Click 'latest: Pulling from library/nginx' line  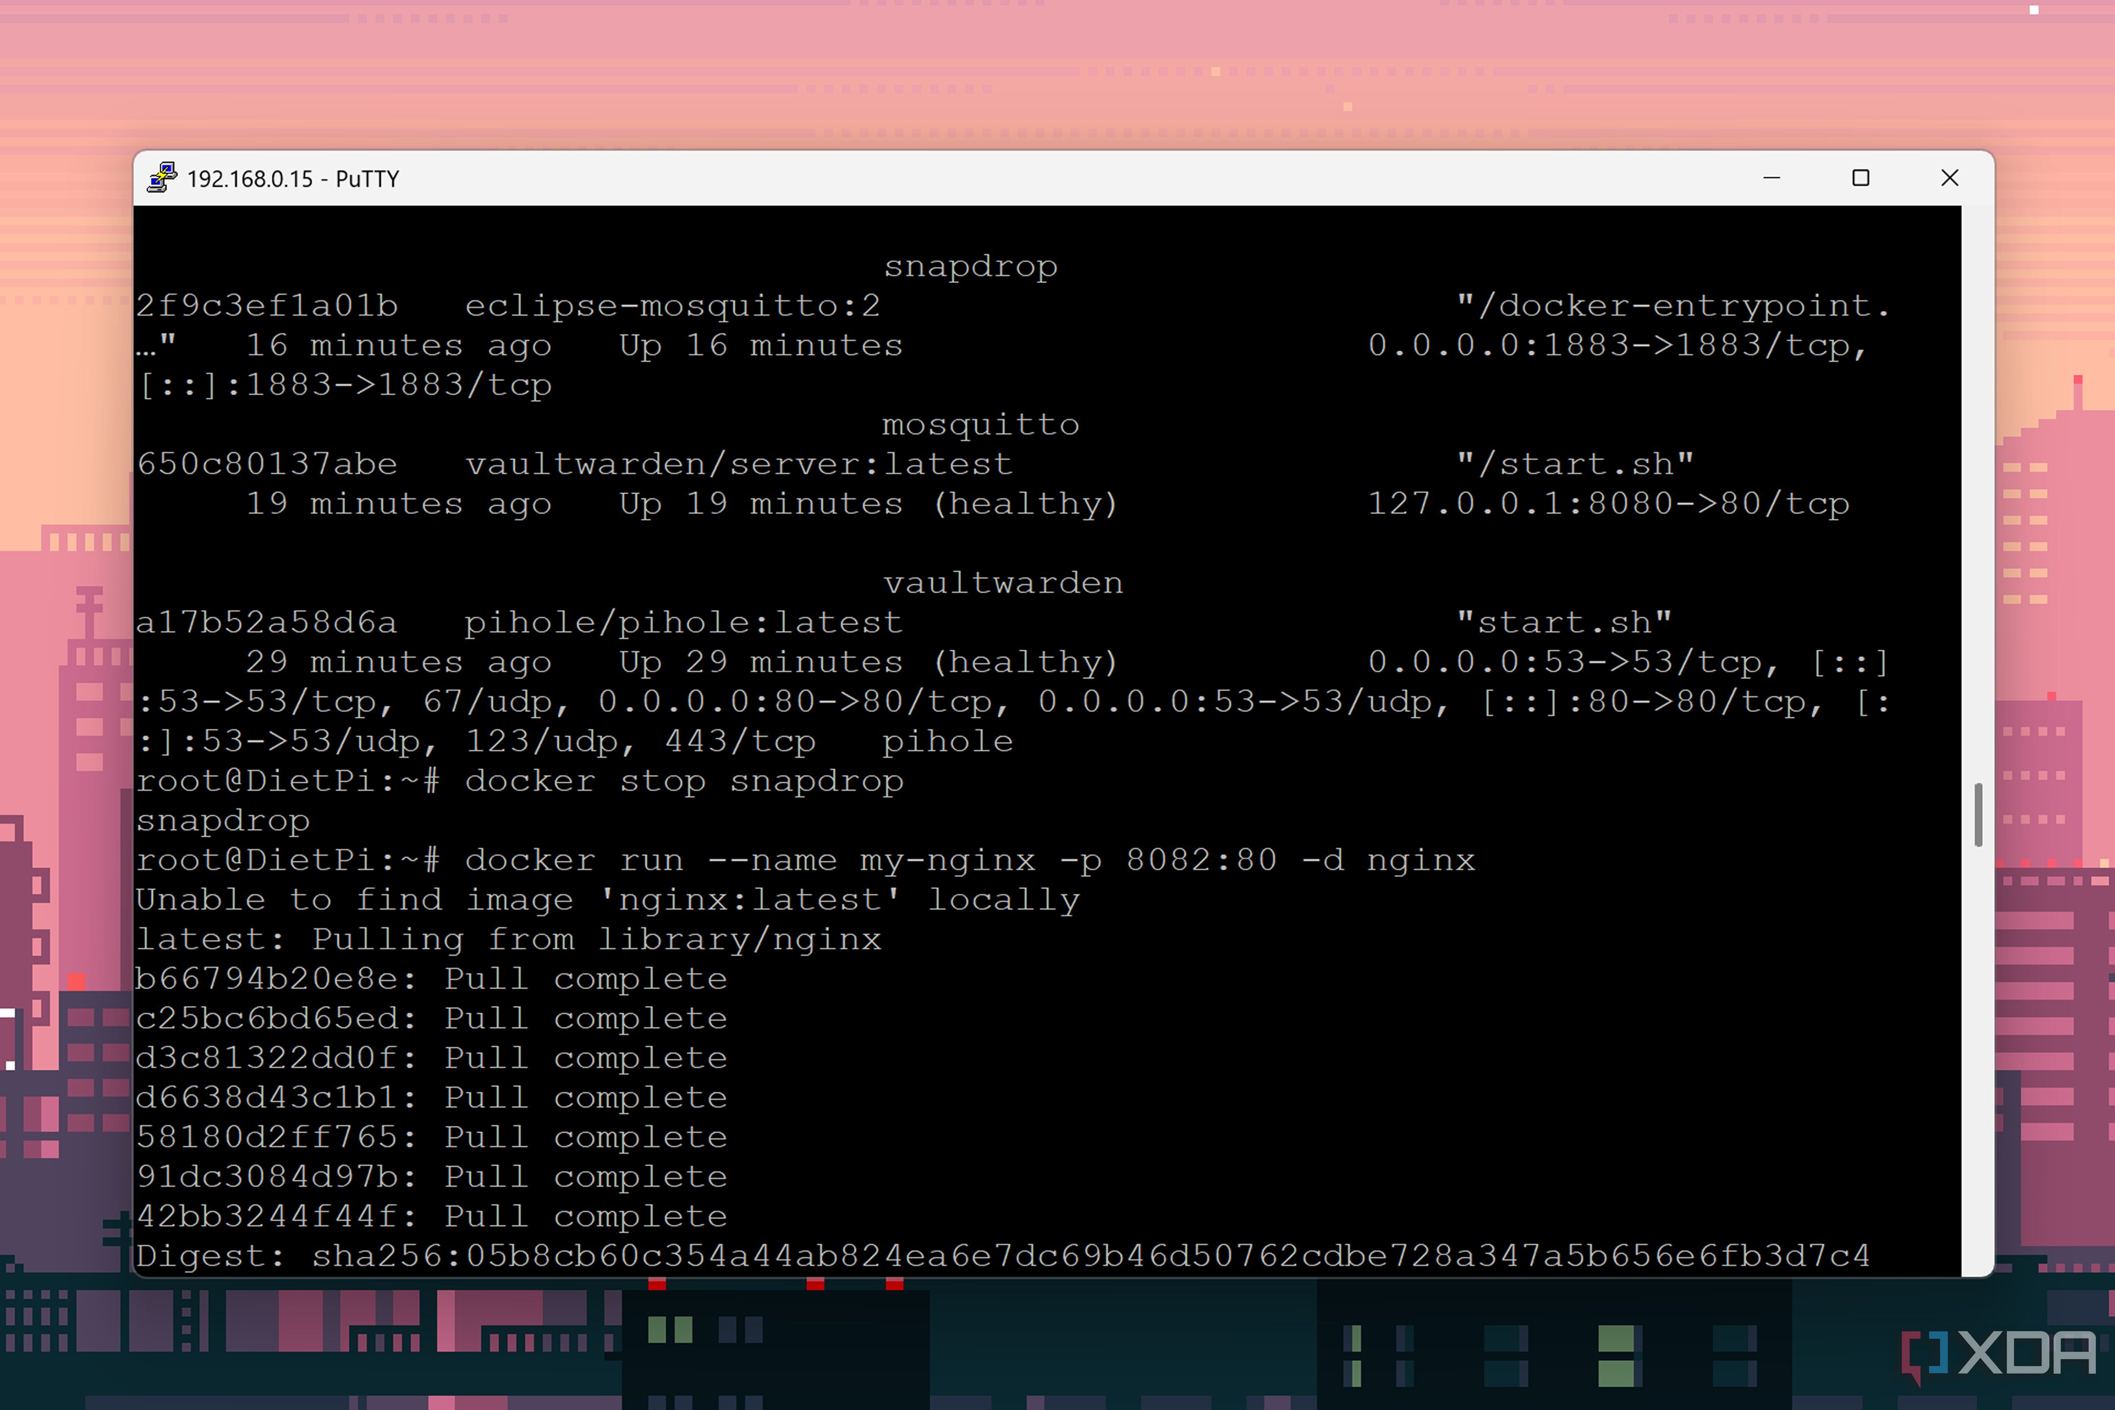click(x=509, y=939)
